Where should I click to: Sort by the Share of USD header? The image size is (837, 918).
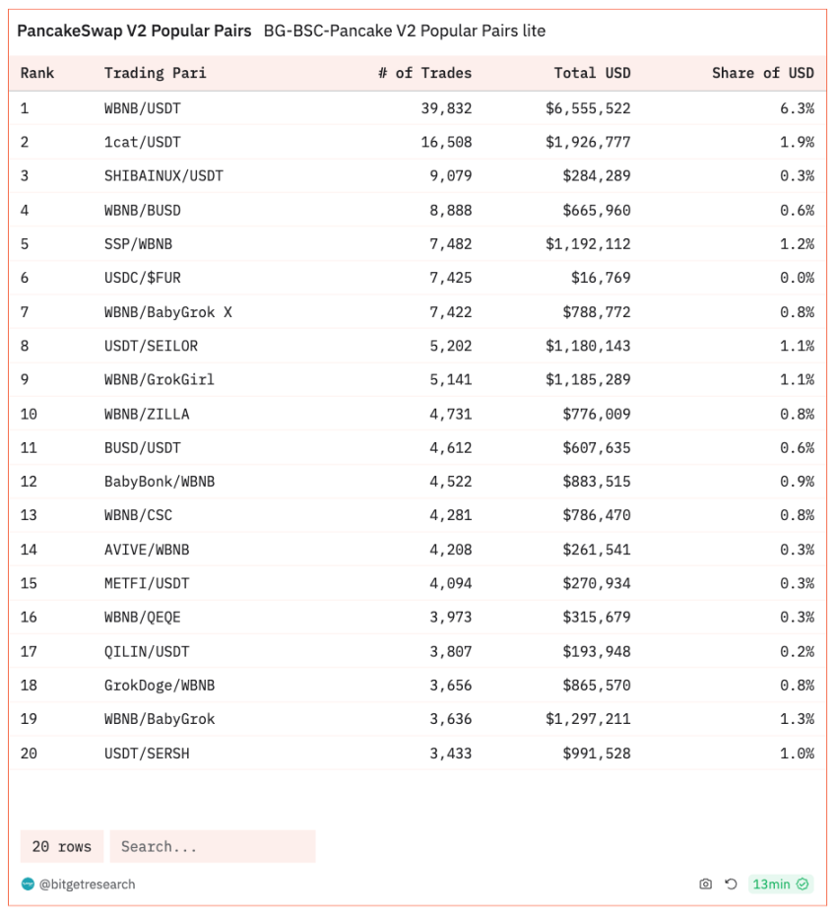tap(762, 73)
